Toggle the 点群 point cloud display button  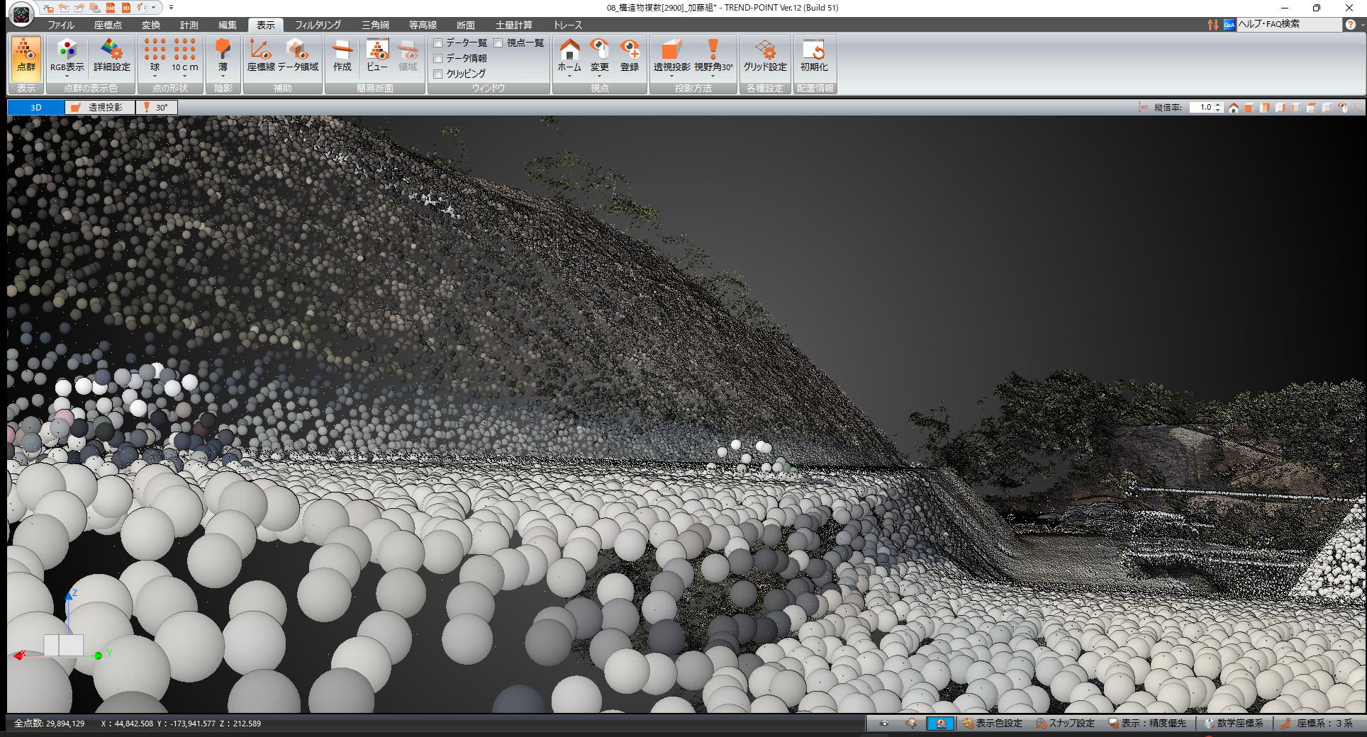coord(26,57)
